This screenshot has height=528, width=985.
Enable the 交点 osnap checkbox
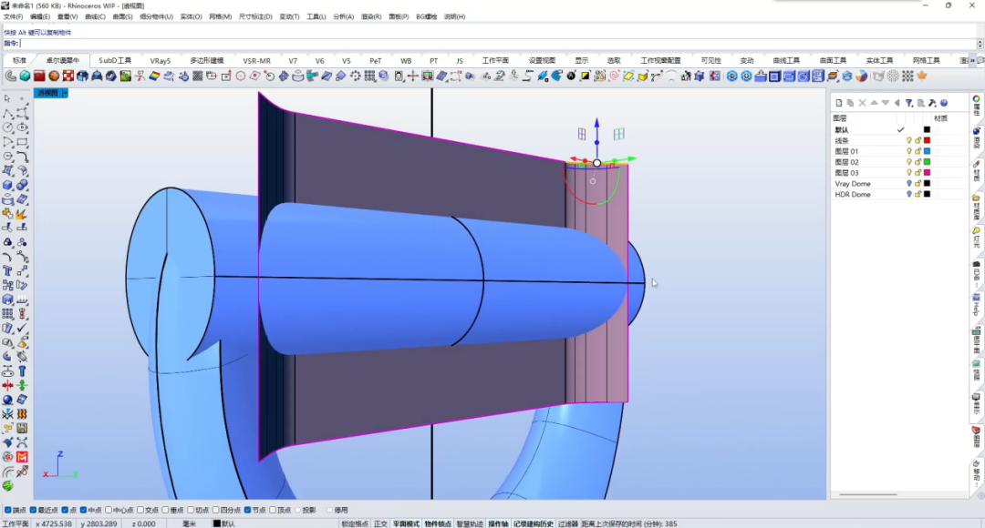pyautogui.click(x=140, y=511)
